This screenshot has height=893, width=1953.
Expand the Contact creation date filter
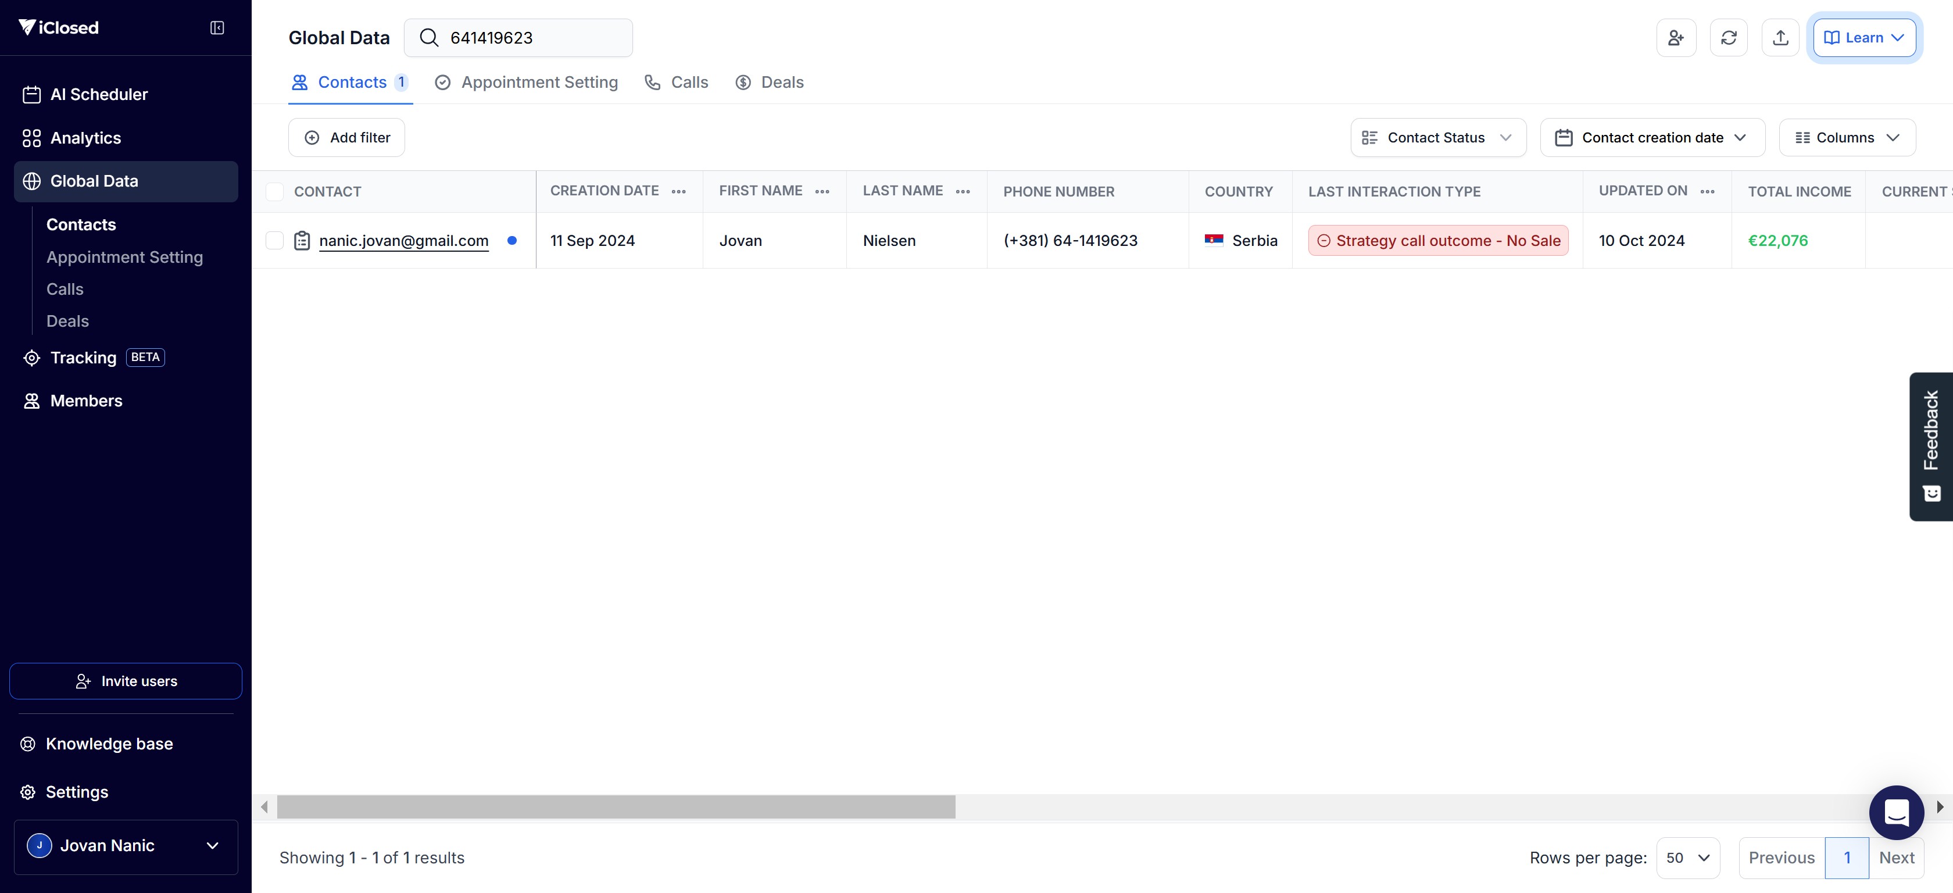1652,138
